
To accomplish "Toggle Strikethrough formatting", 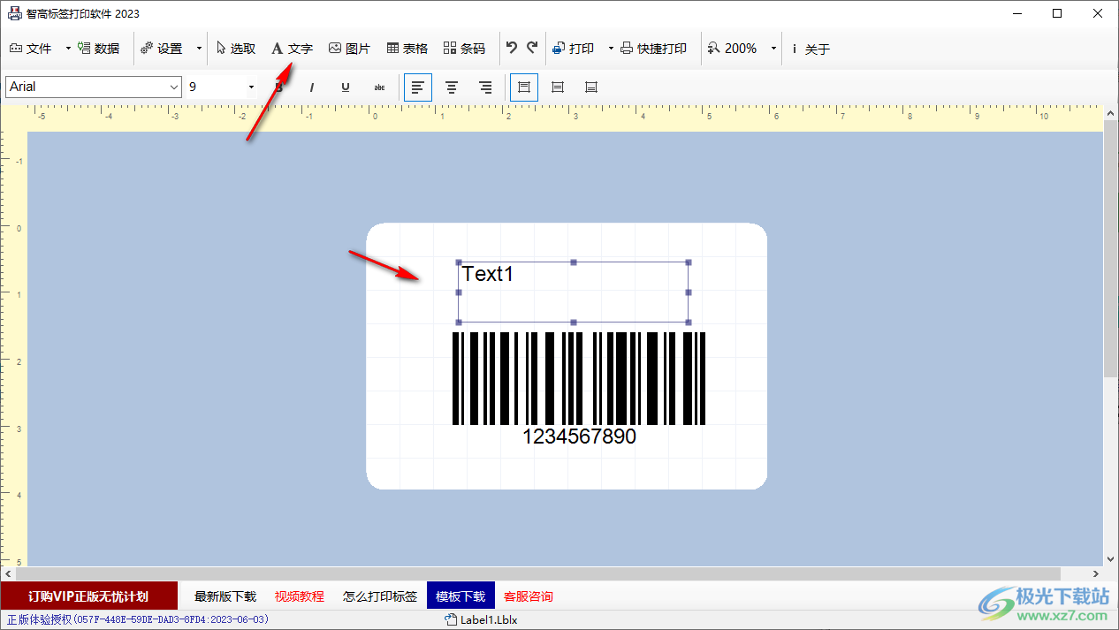I will (x=379, y=87).
